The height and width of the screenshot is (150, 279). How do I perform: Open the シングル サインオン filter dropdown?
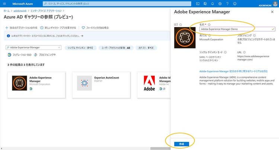(80, 48)
